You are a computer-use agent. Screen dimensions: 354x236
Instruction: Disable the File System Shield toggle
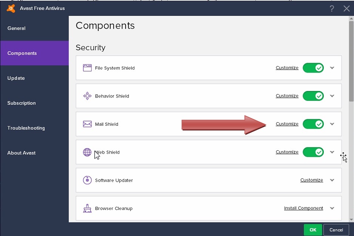coord(313,68)
